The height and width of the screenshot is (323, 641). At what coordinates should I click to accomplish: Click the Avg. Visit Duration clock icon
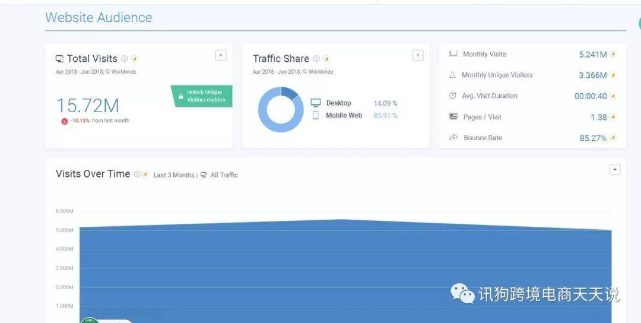click(x=452, y=96)
